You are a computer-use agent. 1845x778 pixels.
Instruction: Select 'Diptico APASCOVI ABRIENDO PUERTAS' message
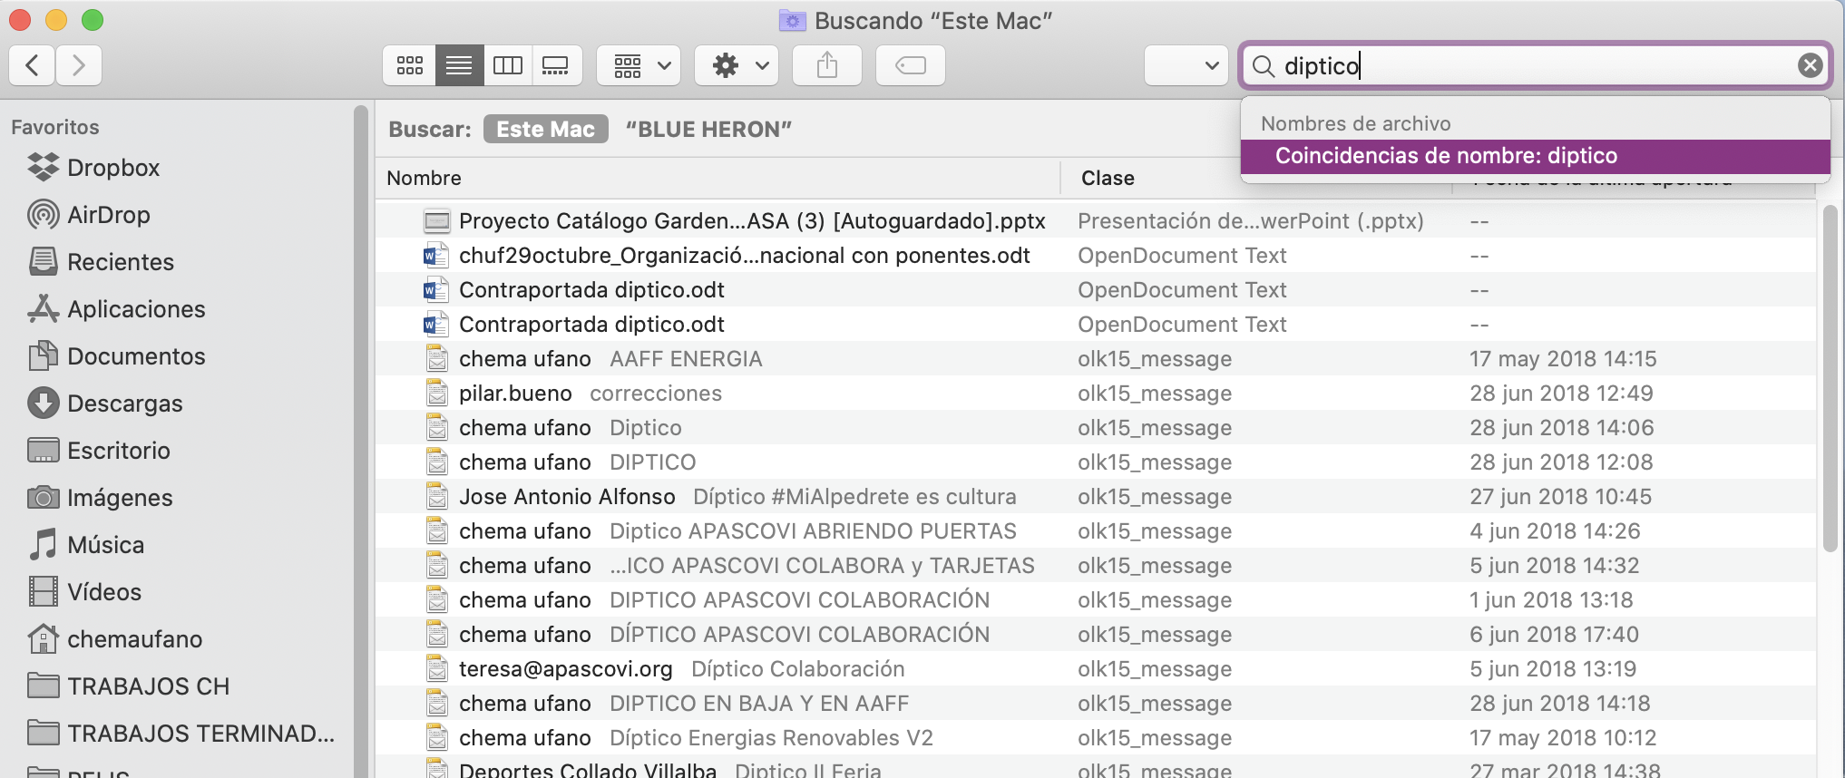pos(1096,531)
